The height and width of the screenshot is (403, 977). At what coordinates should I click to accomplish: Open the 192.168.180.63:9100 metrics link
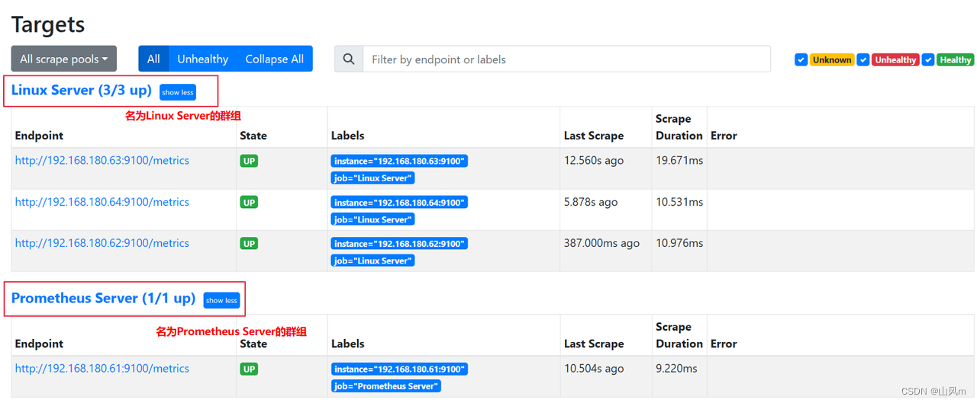pyautogui.click(x=102, y=161)
